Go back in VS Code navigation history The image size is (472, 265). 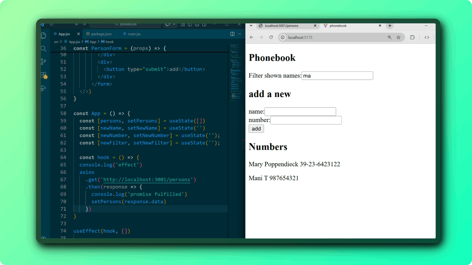(77, 24)
